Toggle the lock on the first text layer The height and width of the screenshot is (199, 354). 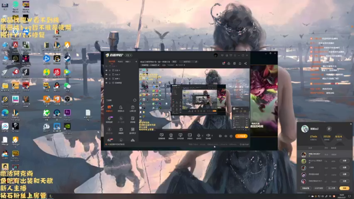[x=110, y=70]
